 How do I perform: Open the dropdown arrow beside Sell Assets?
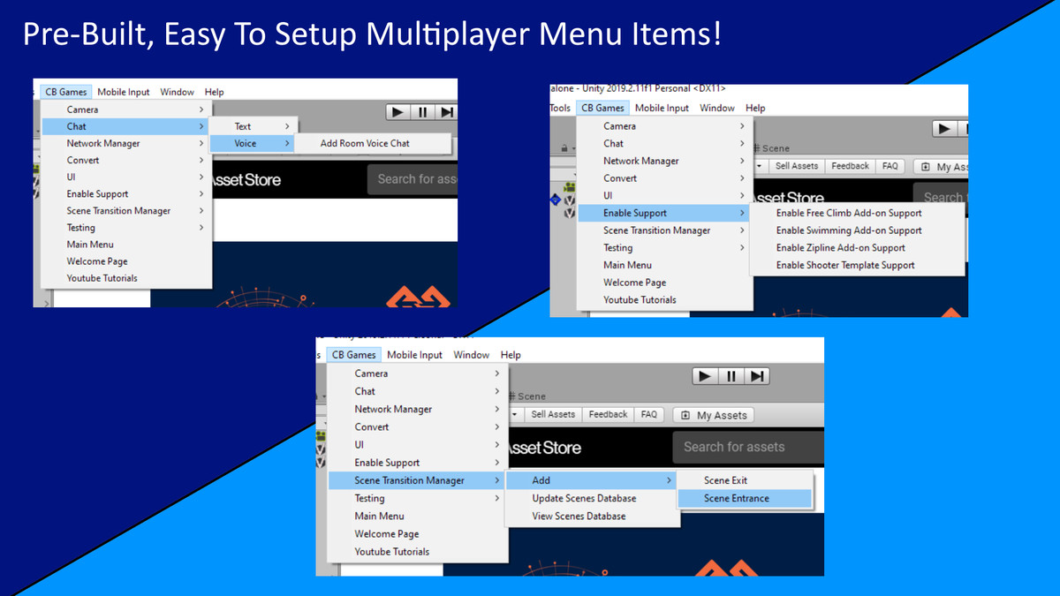(x=759, y=165)
